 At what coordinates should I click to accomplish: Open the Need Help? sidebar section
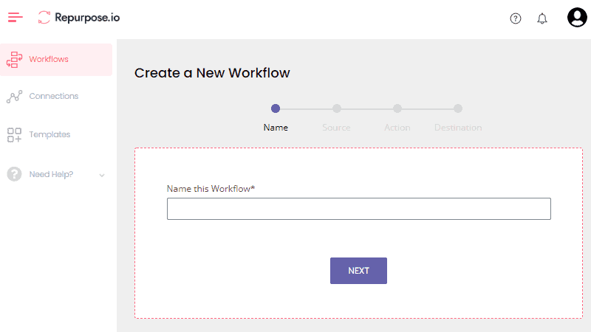(56, 174)
